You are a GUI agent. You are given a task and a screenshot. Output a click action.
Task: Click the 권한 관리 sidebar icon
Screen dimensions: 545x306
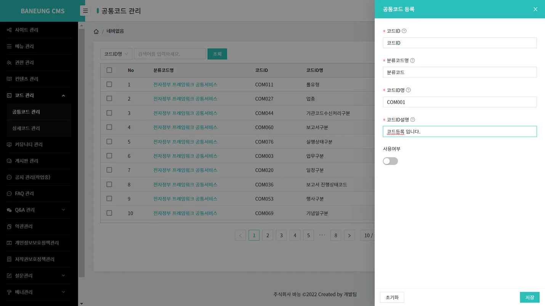coord(9,62)
